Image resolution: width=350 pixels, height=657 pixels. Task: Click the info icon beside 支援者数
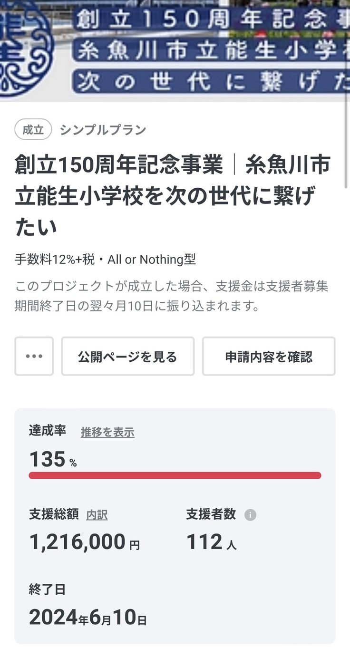[x=250, y=515]
